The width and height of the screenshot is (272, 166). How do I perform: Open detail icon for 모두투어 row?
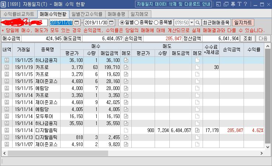click(7, 116)
